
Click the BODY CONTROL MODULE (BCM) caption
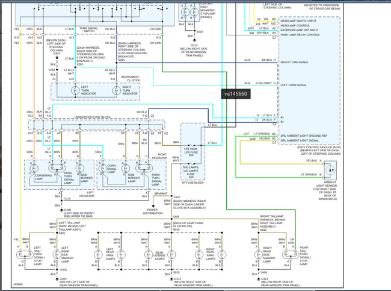[319, 148]
